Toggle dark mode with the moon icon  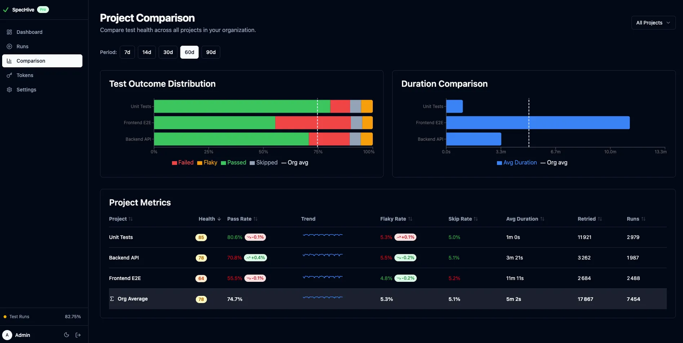(66, 335)
